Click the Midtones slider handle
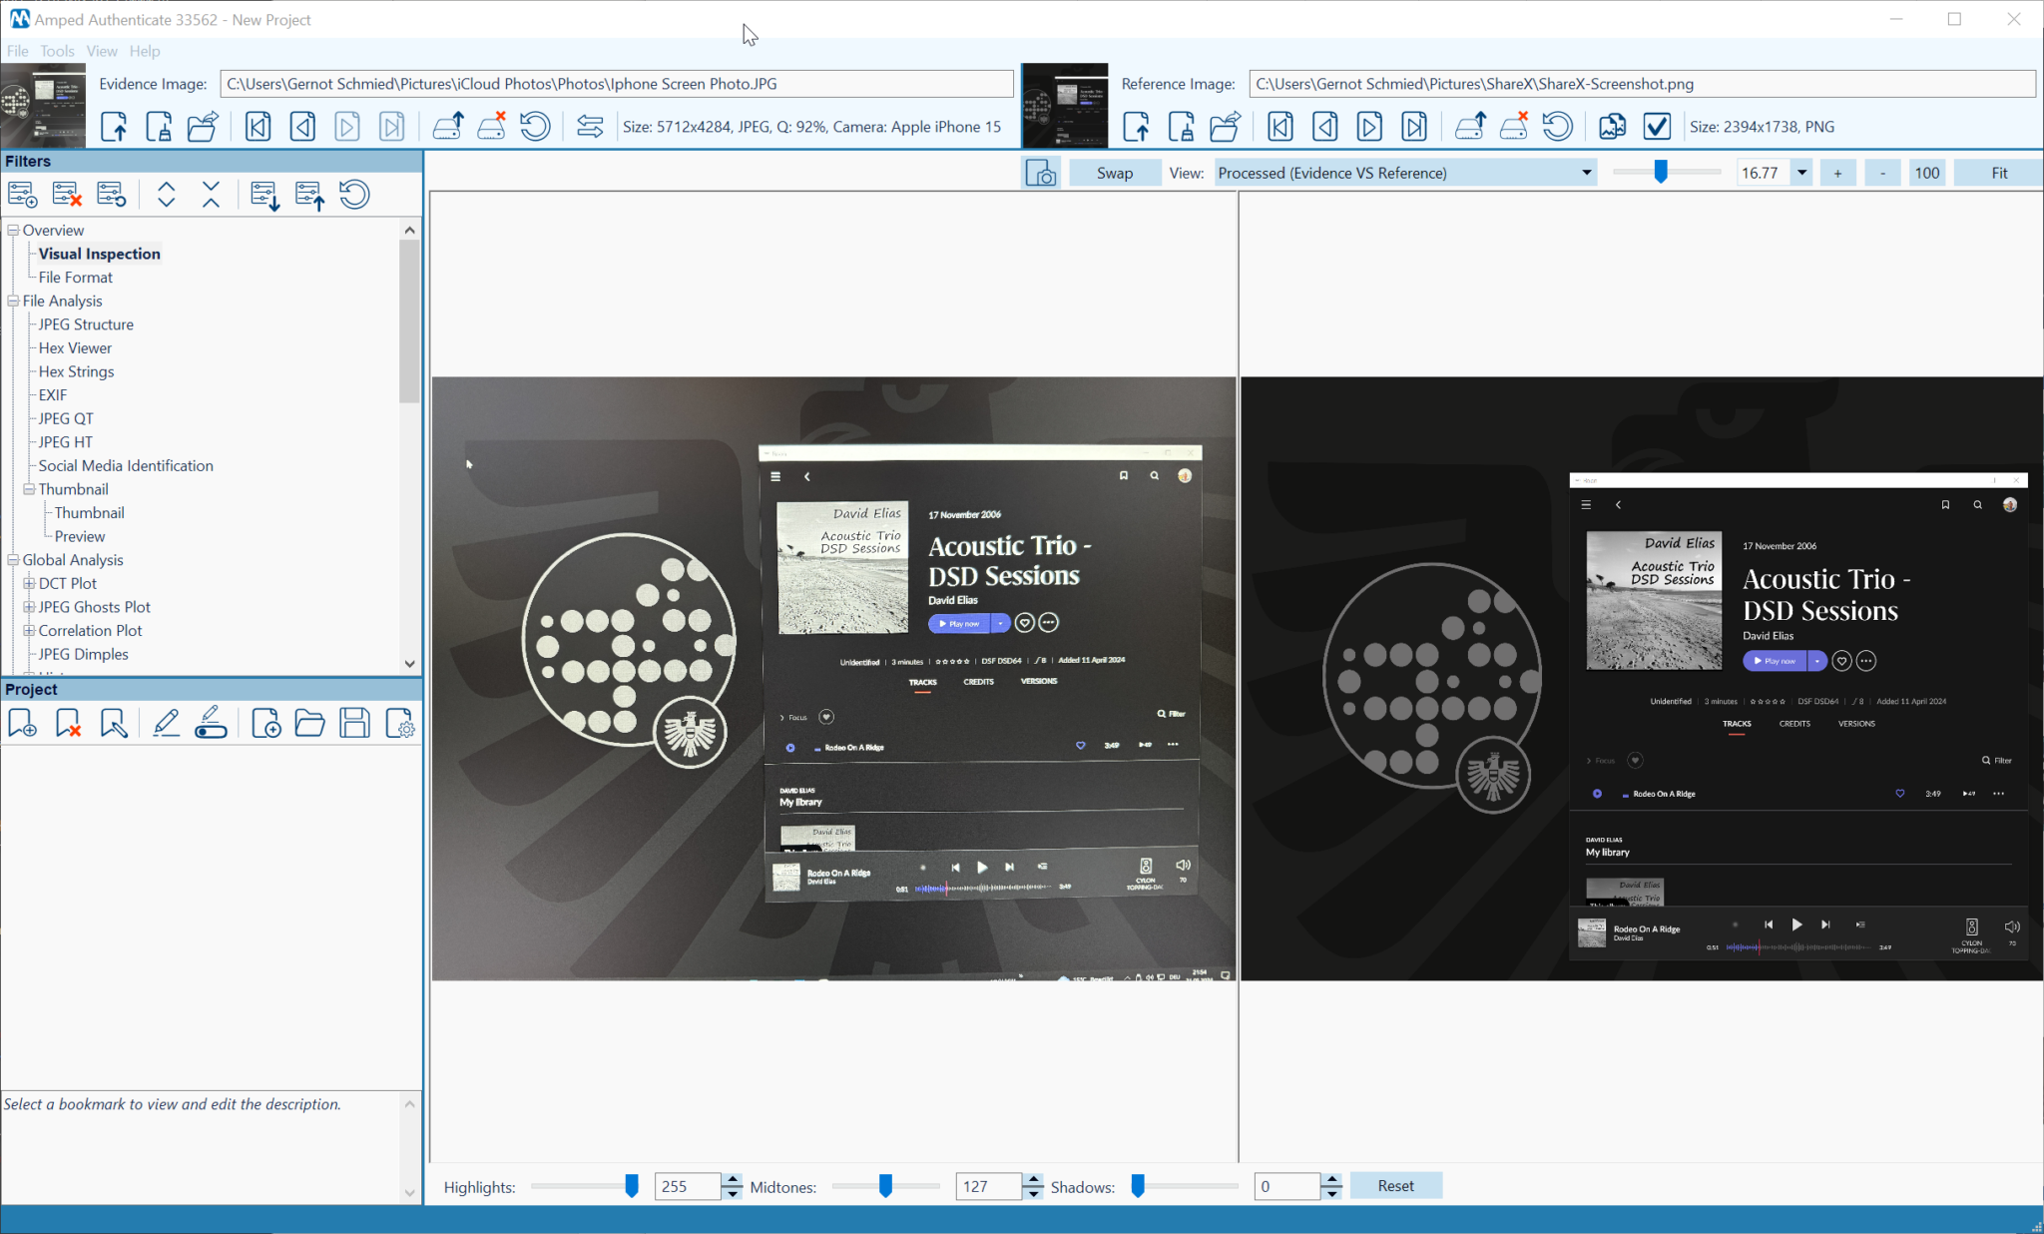 [x=885, y=1185]
